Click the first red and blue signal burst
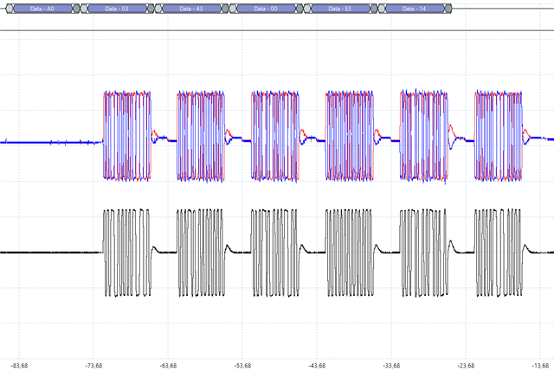554x378 pixels. click(127, 136)
